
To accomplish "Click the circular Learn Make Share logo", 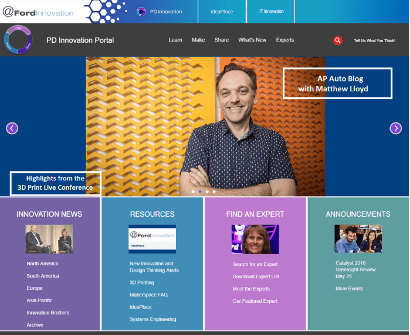I will click(x=18, y=40).
